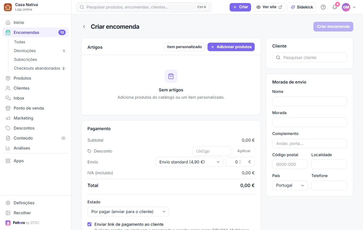363x230 pixels.
Task: Focus the Localidade field
Action: tap(329, 164)
